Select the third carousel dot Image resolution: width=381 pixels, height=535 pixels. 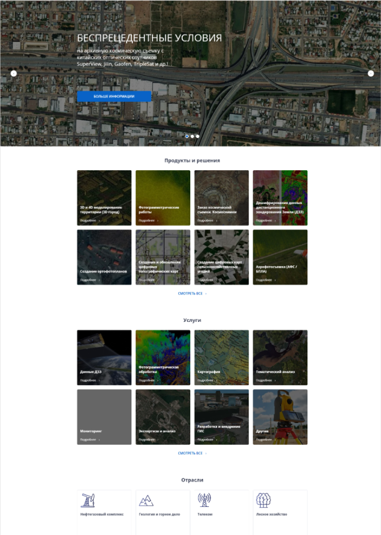[x=198, y=136]
